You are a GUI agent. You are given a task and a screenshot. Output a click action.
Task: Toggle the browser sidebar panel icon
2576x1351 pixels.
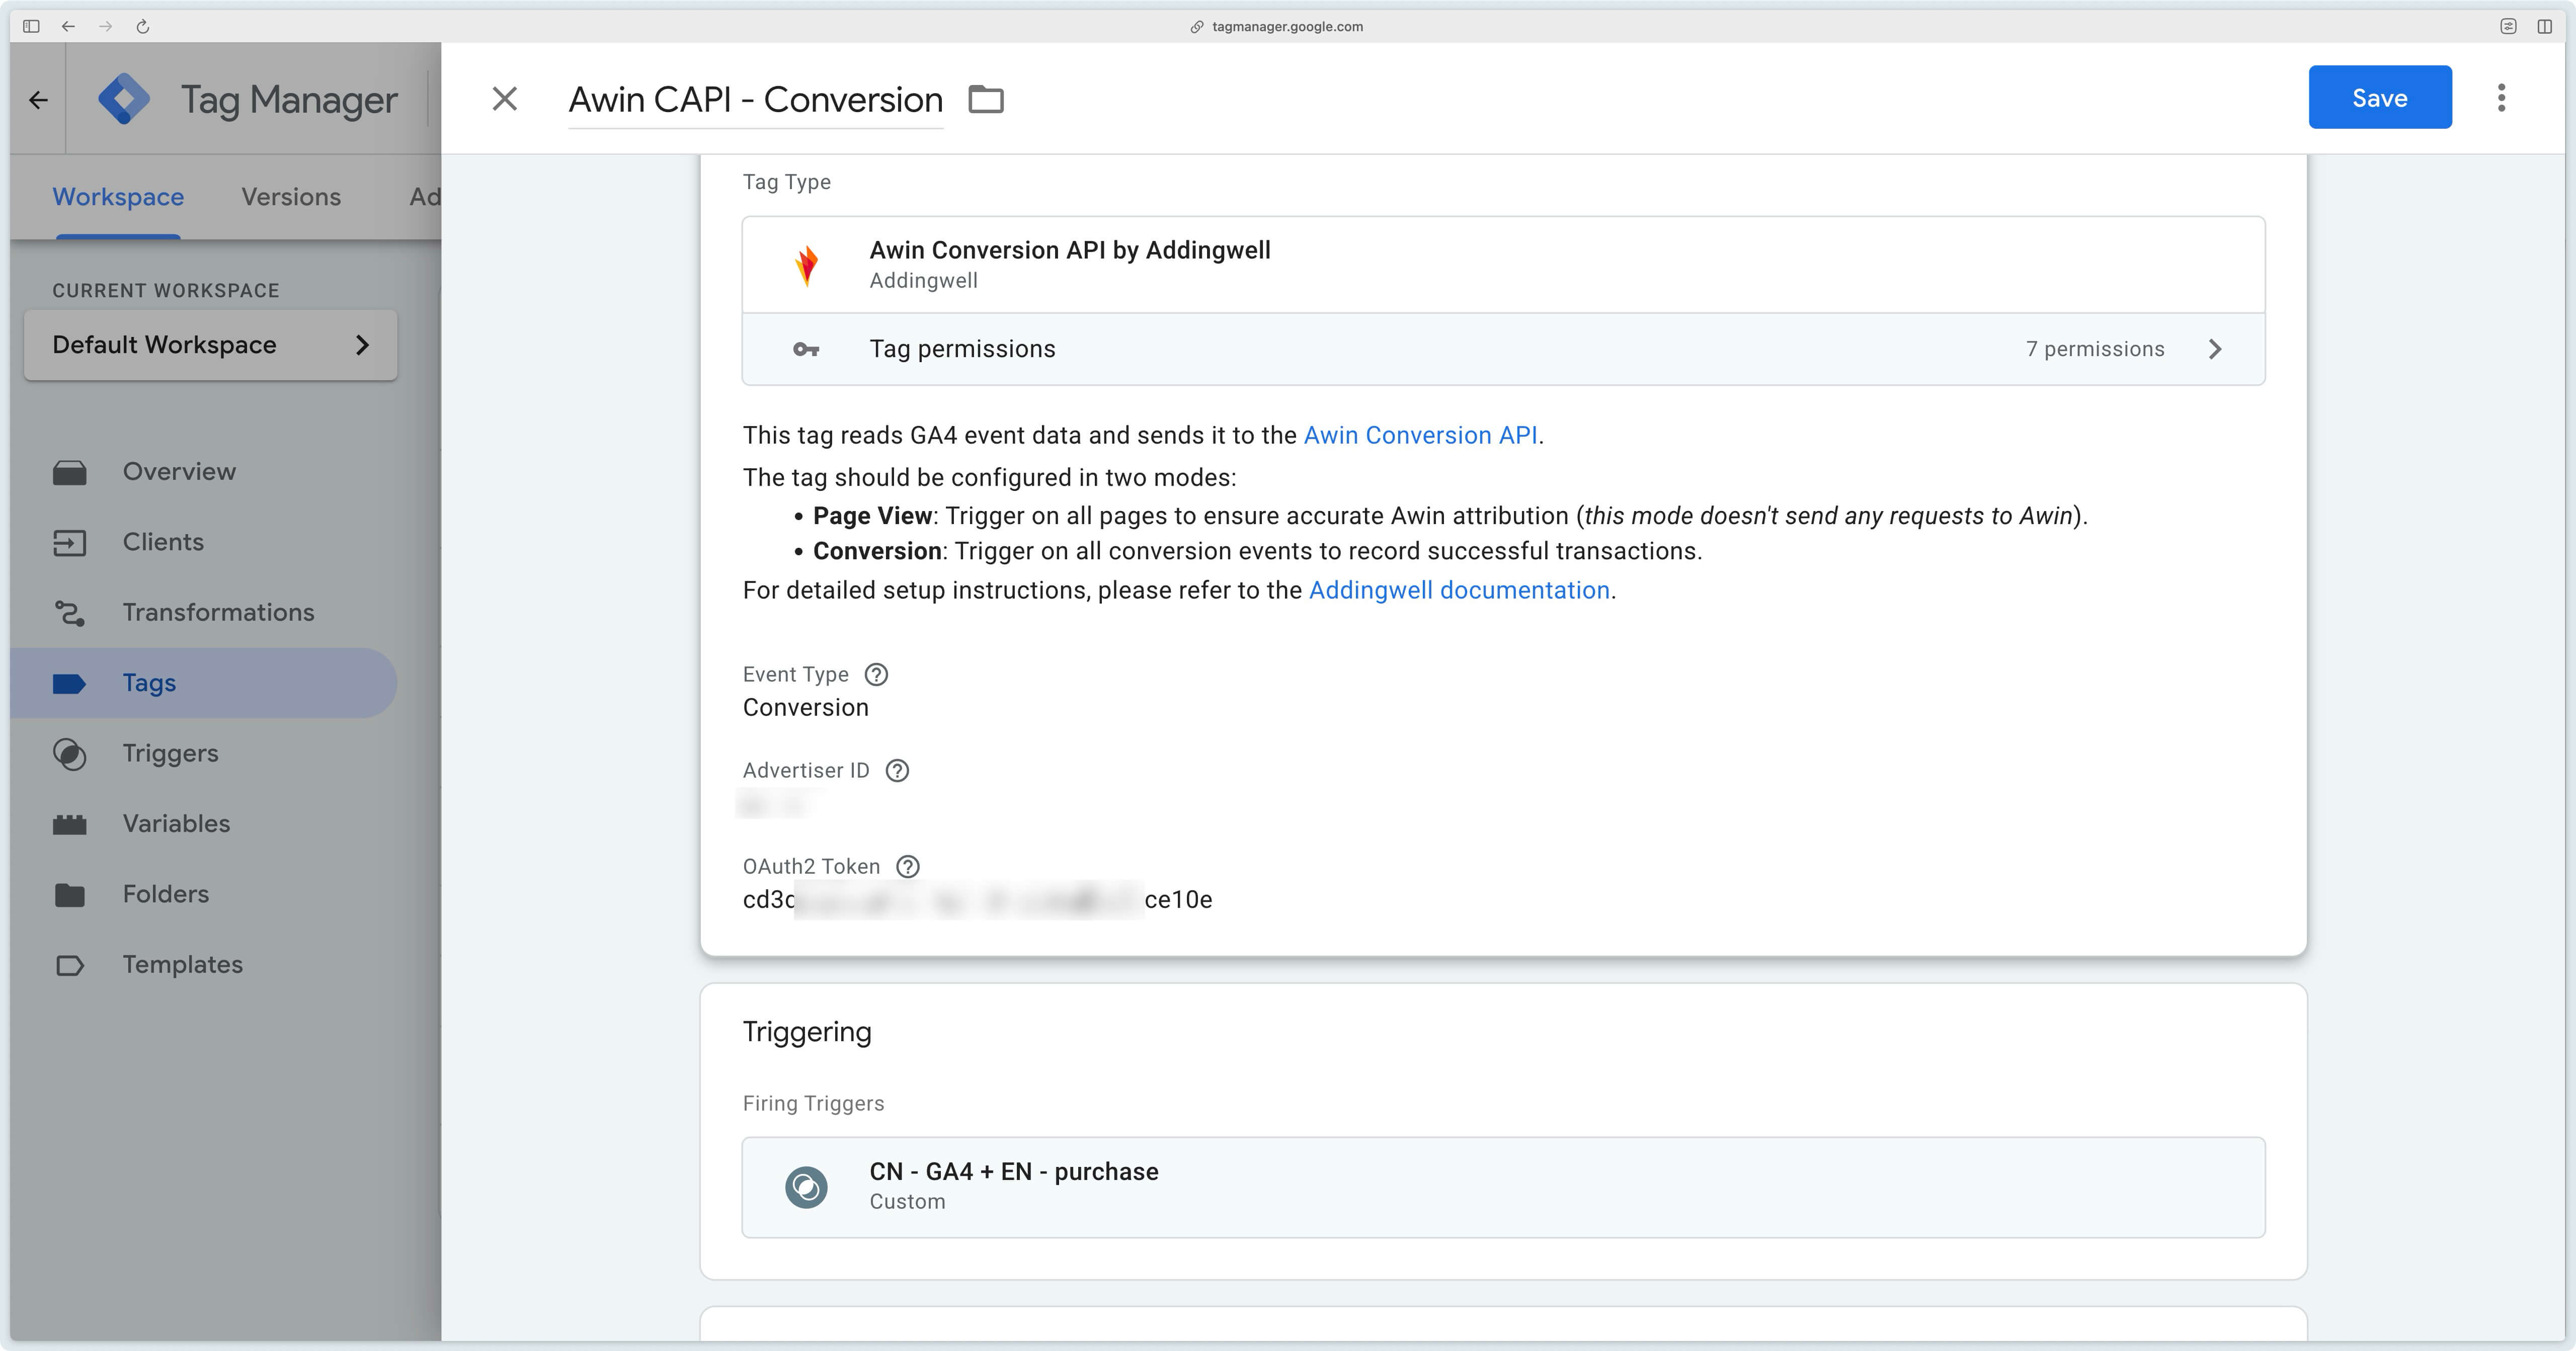click(31, 26)
